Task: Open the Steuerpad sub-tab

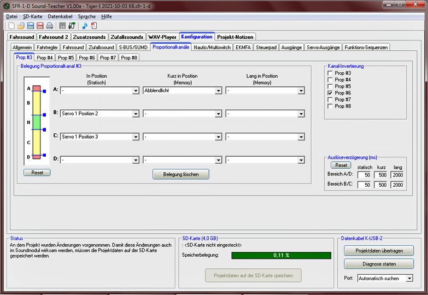Action: [266, 47]
